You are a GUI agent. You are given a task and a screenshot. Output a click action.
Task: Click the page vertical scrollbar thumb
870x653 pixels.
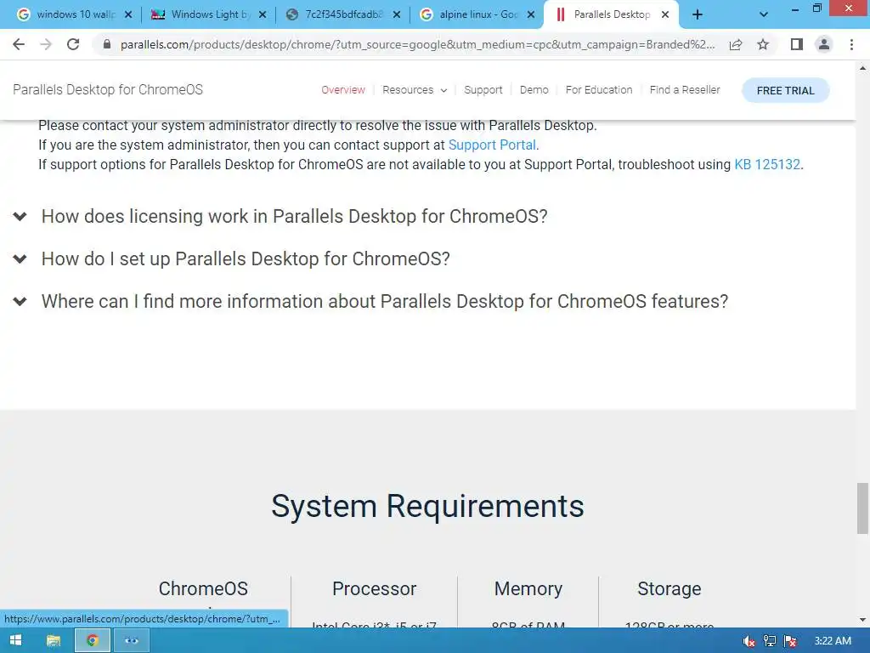click(863, 508)
